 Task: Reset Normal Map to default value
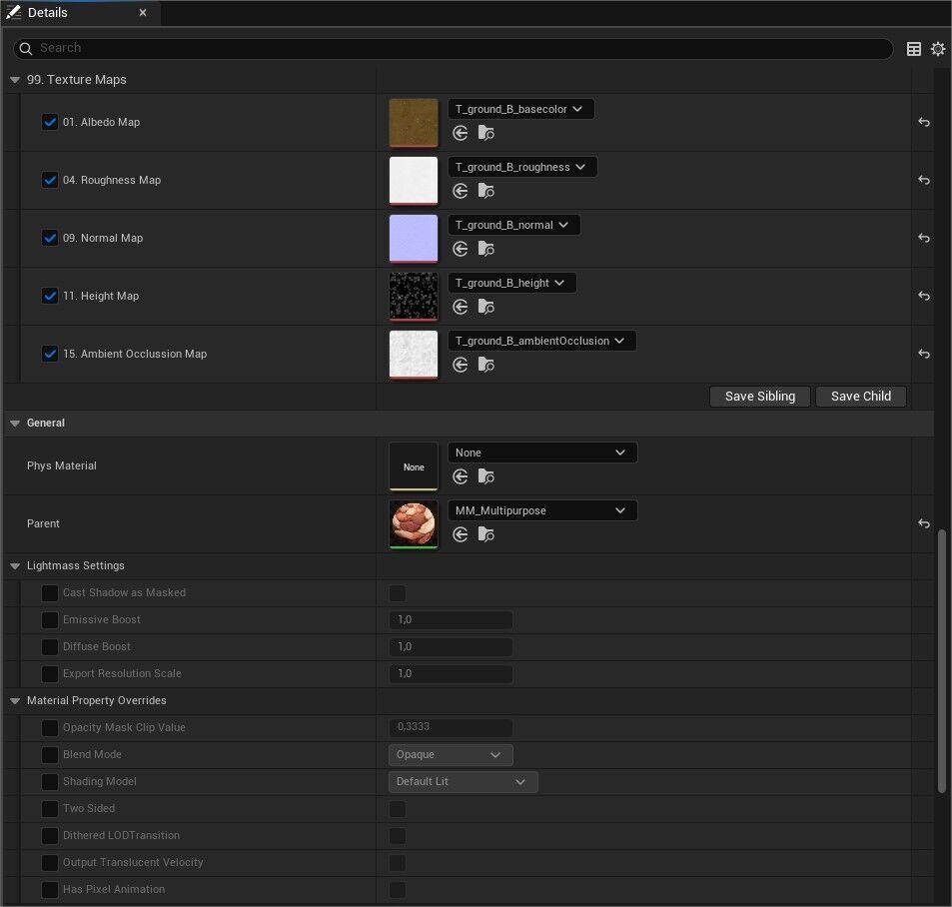click(x=923, y=238)
